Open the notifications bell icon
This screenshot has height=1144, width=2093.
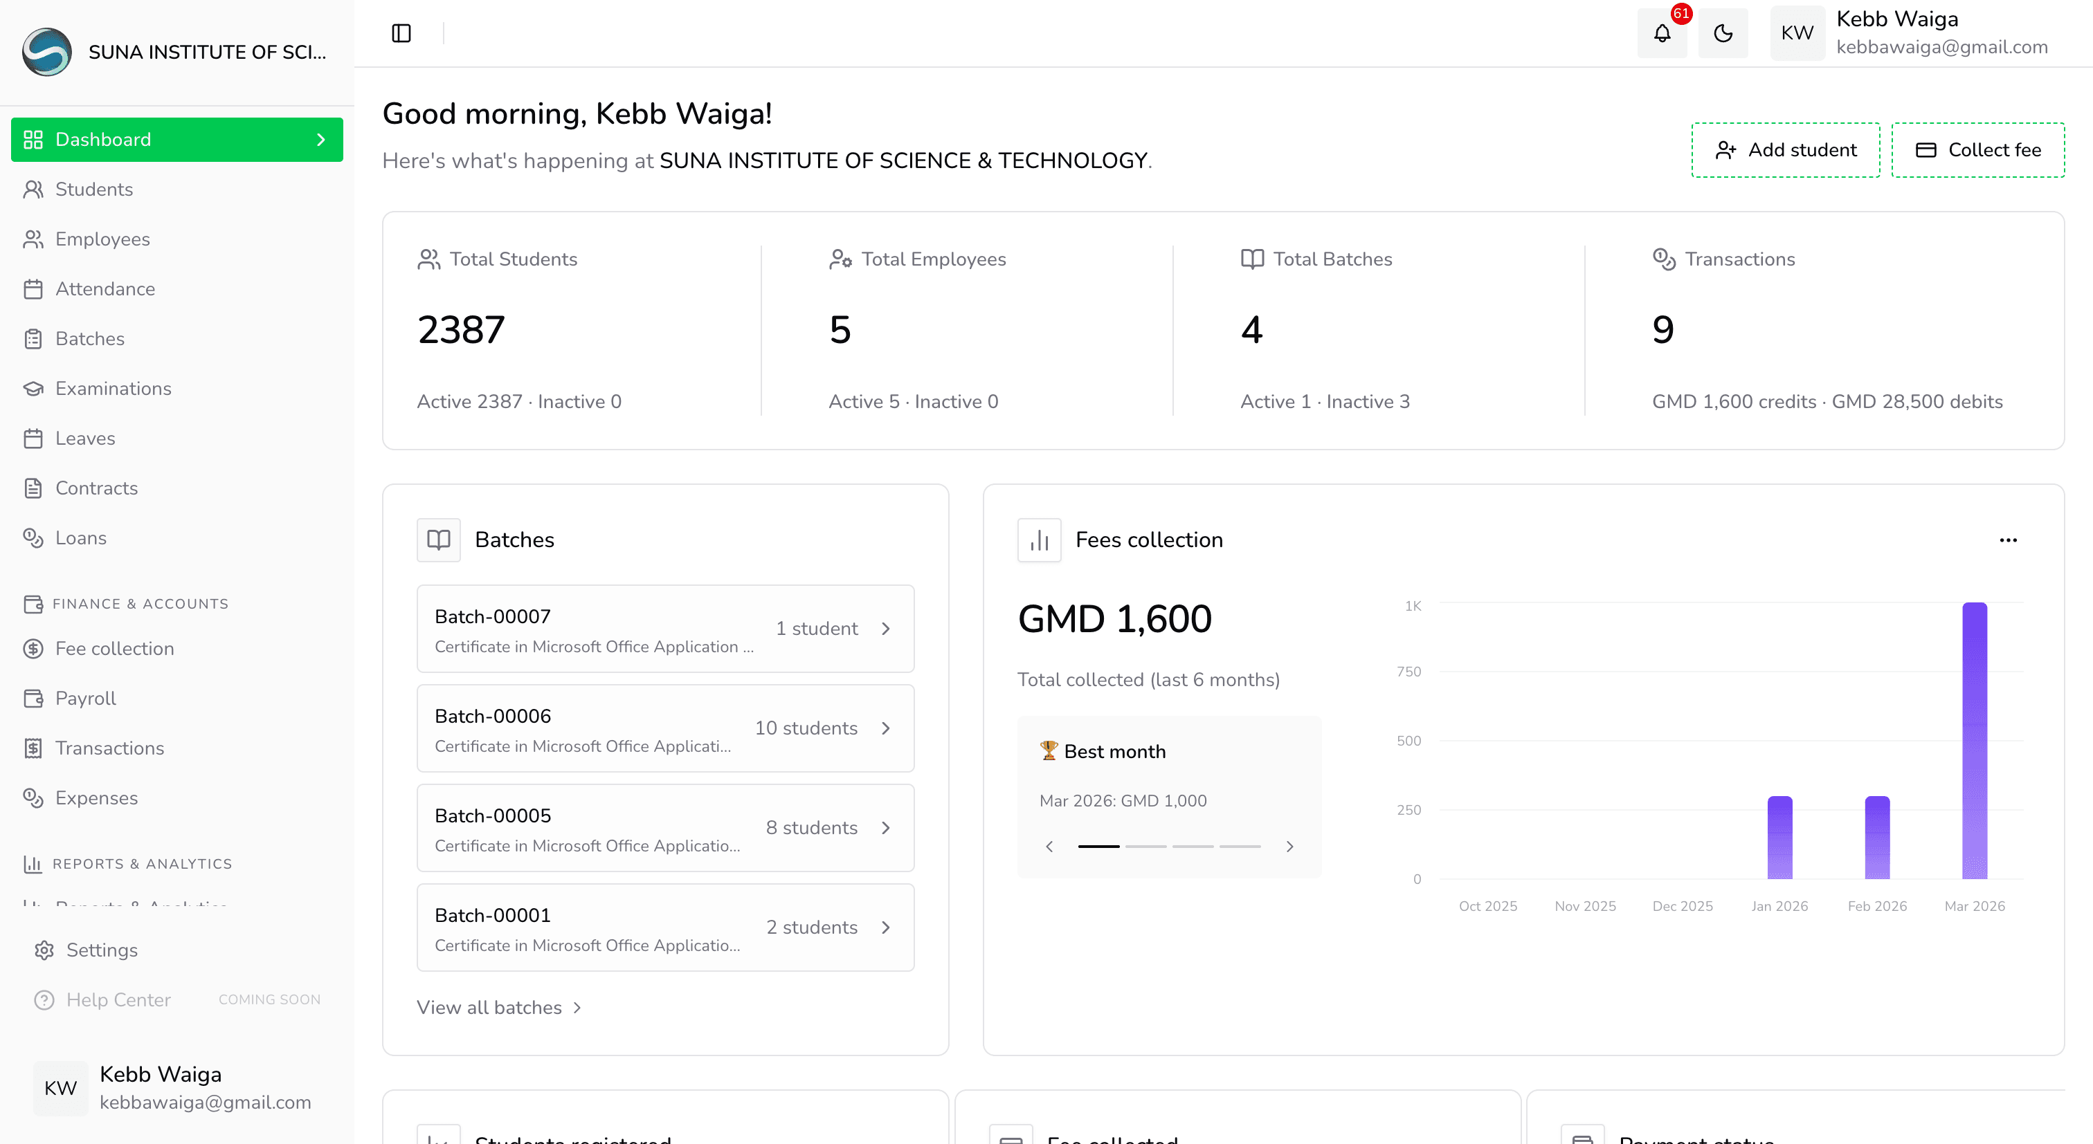coord(1662,33)
